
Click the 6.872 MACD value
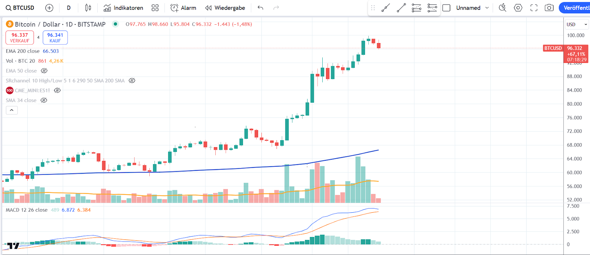[68, 210]
